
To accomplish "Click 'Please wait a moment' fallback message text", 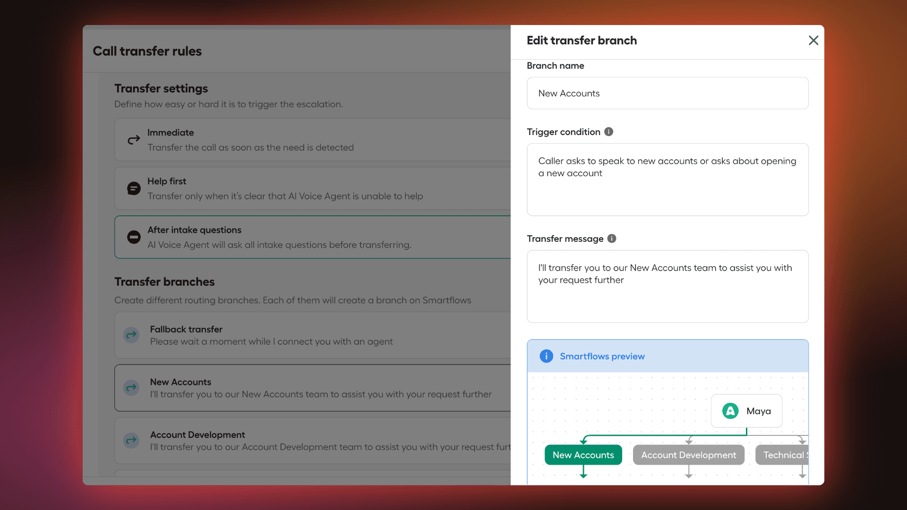I will point(271,341).
